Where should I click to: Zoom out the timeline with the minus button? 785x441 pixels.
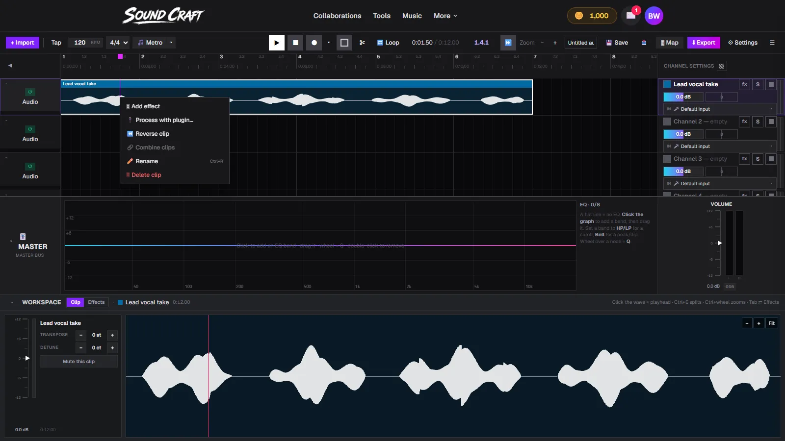[542, 43]
